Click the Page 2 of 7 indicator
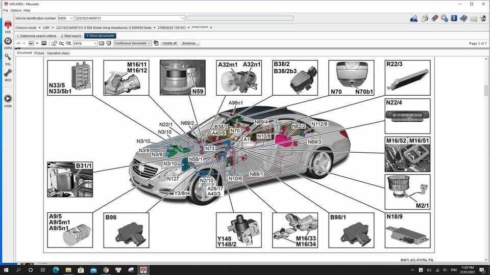This screenshot has height=275, width=490. [478, 44]
